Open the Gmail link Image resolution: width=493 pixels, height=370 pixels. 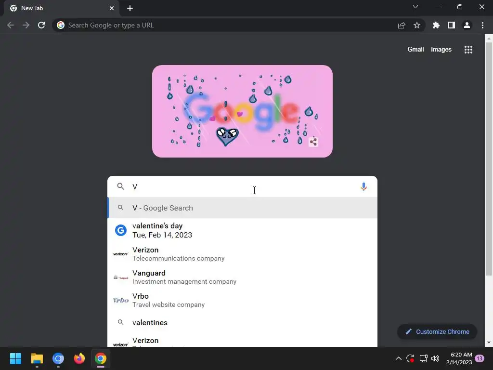pyautogui.click(x=415, y=50)
